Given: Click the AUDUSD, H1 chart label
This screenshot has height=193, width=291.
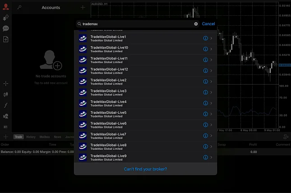Looking at the screenshot, I should pos(99,4).
